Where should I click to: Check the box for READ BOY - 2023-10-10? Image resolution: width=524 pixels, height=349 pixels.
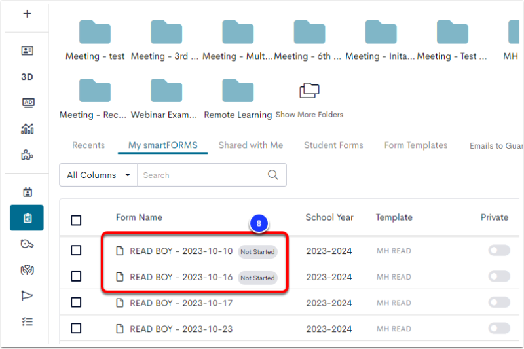point(76,251)
